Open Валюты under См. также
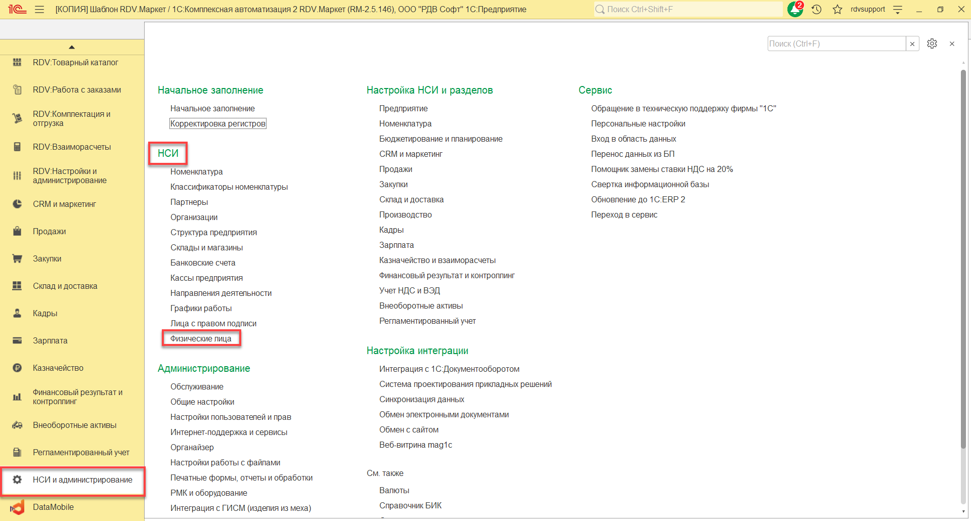The image size is (971, 521). click(394, 490)
